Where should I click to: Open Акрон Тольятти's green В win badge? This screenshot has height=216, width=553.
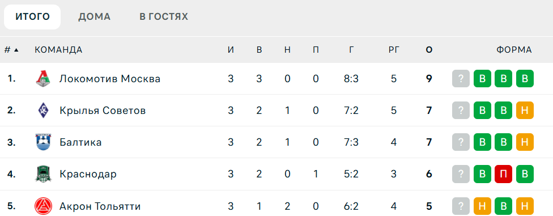[503, 206]
